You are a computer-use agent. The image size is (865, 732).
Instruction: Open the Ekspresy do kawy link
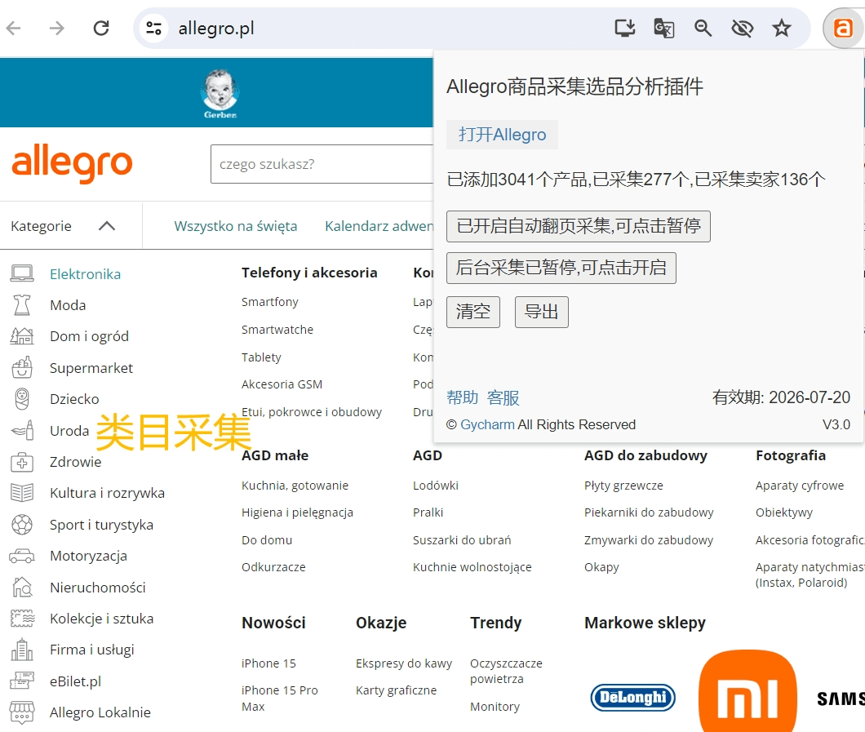point(404,663)
